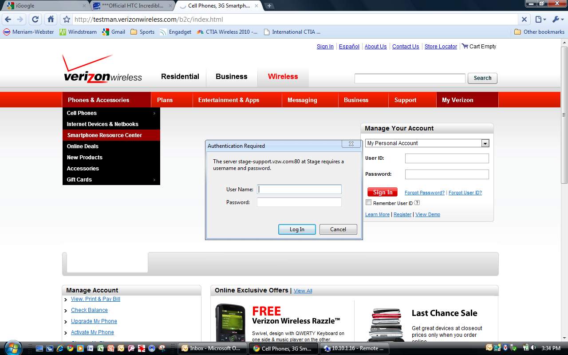Click the dialog User Name field
This screenshot has width=568, height=355.
tap(299, 189)
